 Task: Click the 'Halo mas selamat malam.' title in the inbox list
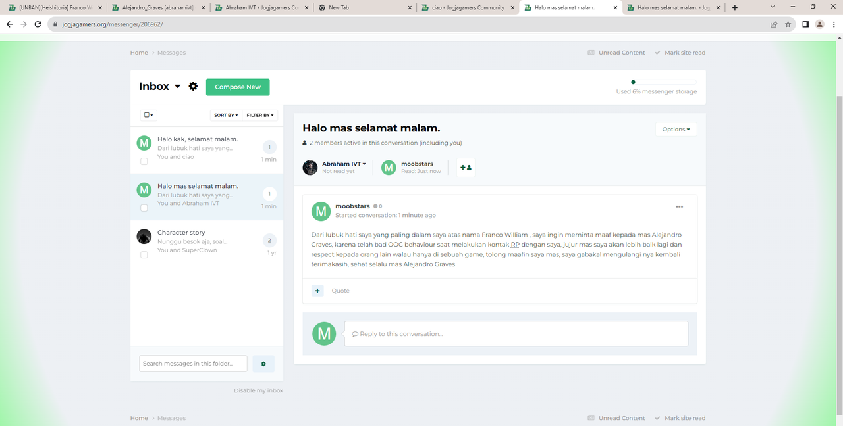198,186
